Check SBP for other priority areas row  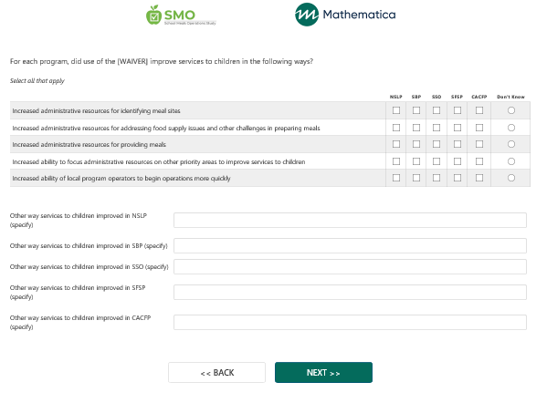click(x=416, y=161)
